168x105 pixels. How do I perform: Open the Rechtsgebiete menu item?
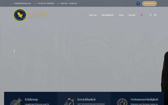108,15
